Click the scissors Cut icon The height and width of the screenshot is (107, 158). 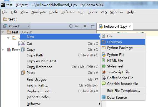click(23, 43)
